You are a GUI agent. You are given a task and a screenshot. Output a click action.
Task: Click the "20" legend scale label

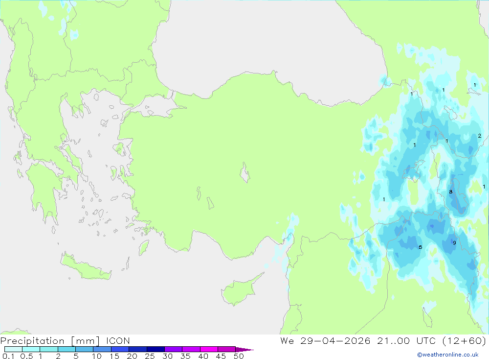click(132, 356)
